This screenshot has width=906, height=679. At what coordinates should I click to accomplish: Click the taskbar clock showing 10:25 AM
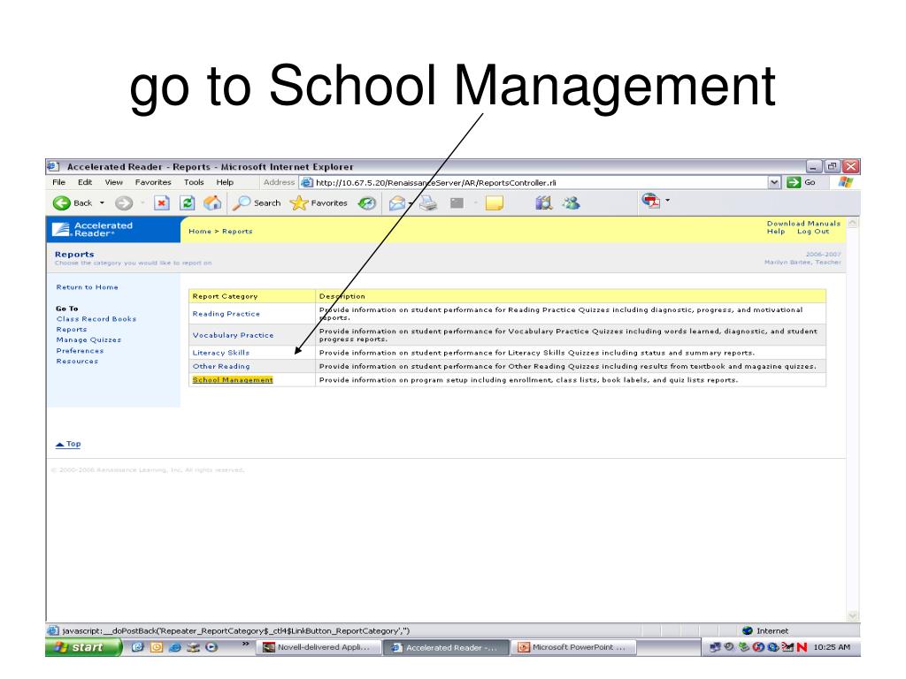tap(832, 648)
